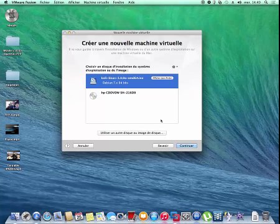280x224 pixels.
Task: Click the eject icon in menu bar
Action: coord(233,2)
